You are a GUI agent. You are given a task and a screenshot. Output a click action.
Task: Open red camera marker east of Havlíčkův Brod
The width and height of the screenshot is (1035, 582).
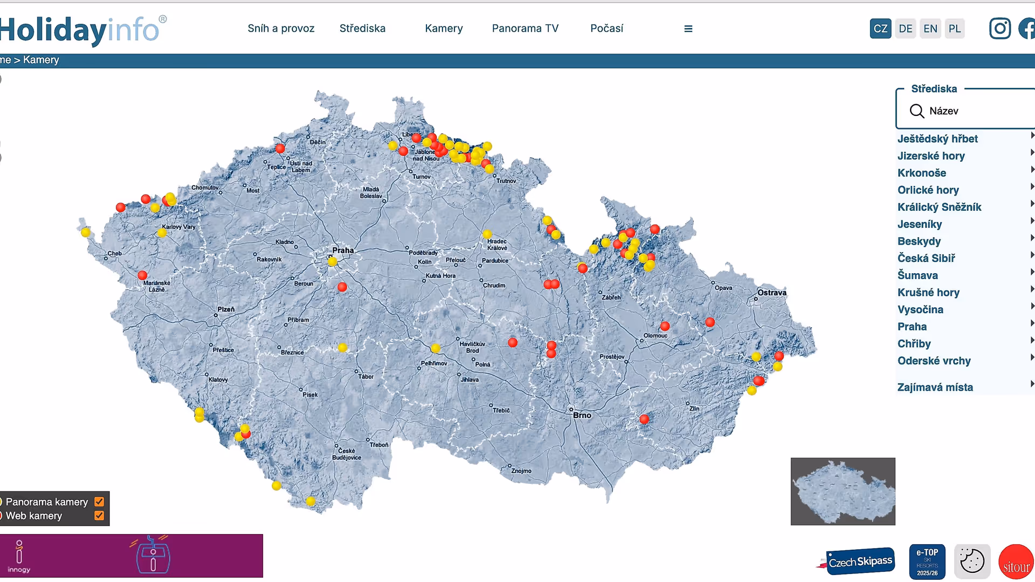coord(513,342)
